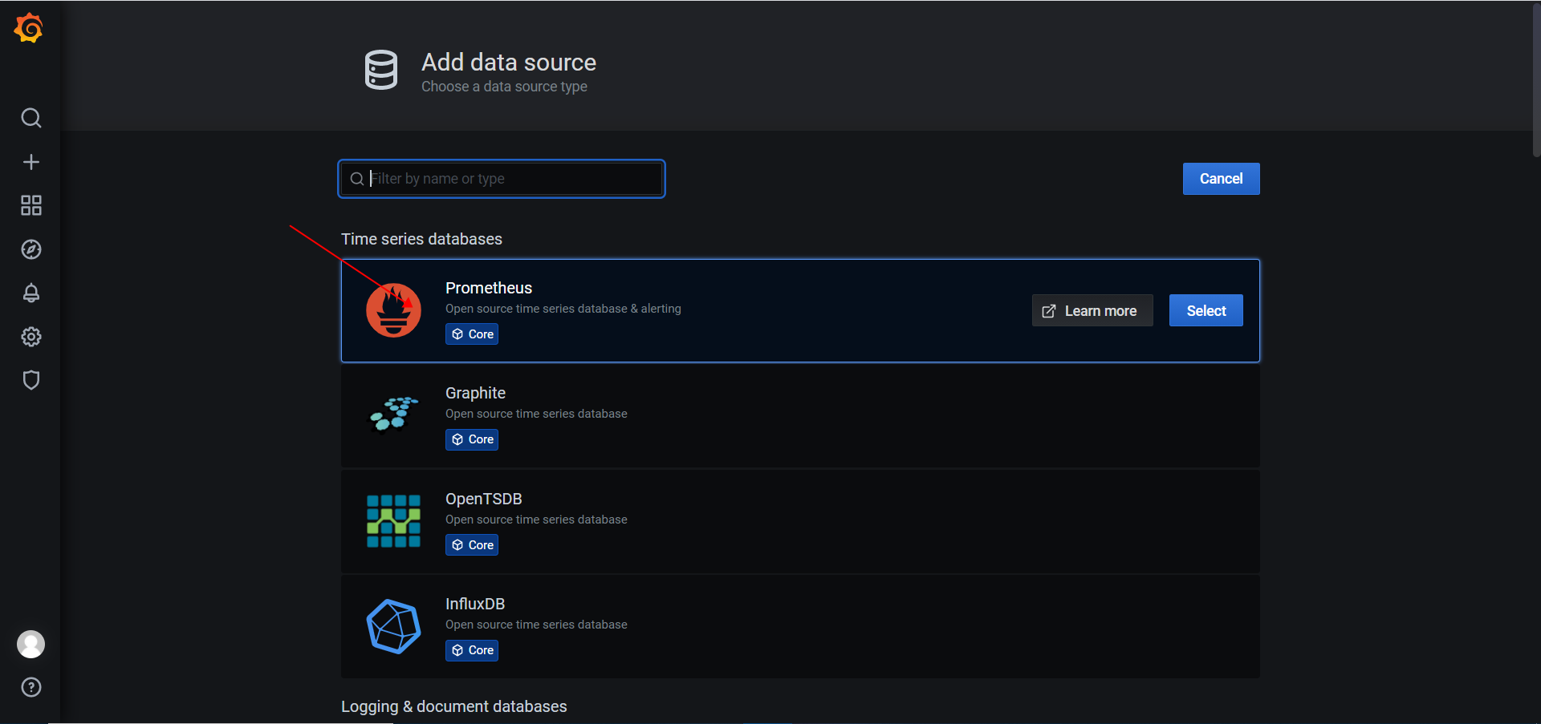Click the 'Logging & document databases' heading
The height and width of the screenshot is (724, 1541).
click(x=453, y=706)
